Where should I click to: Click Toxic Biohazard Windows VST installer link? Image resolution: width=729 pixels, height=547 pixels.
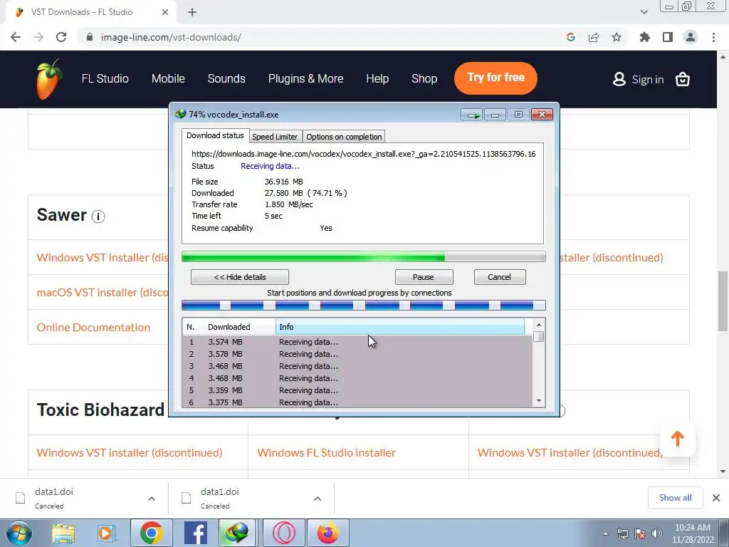click(x=130, y=452)
